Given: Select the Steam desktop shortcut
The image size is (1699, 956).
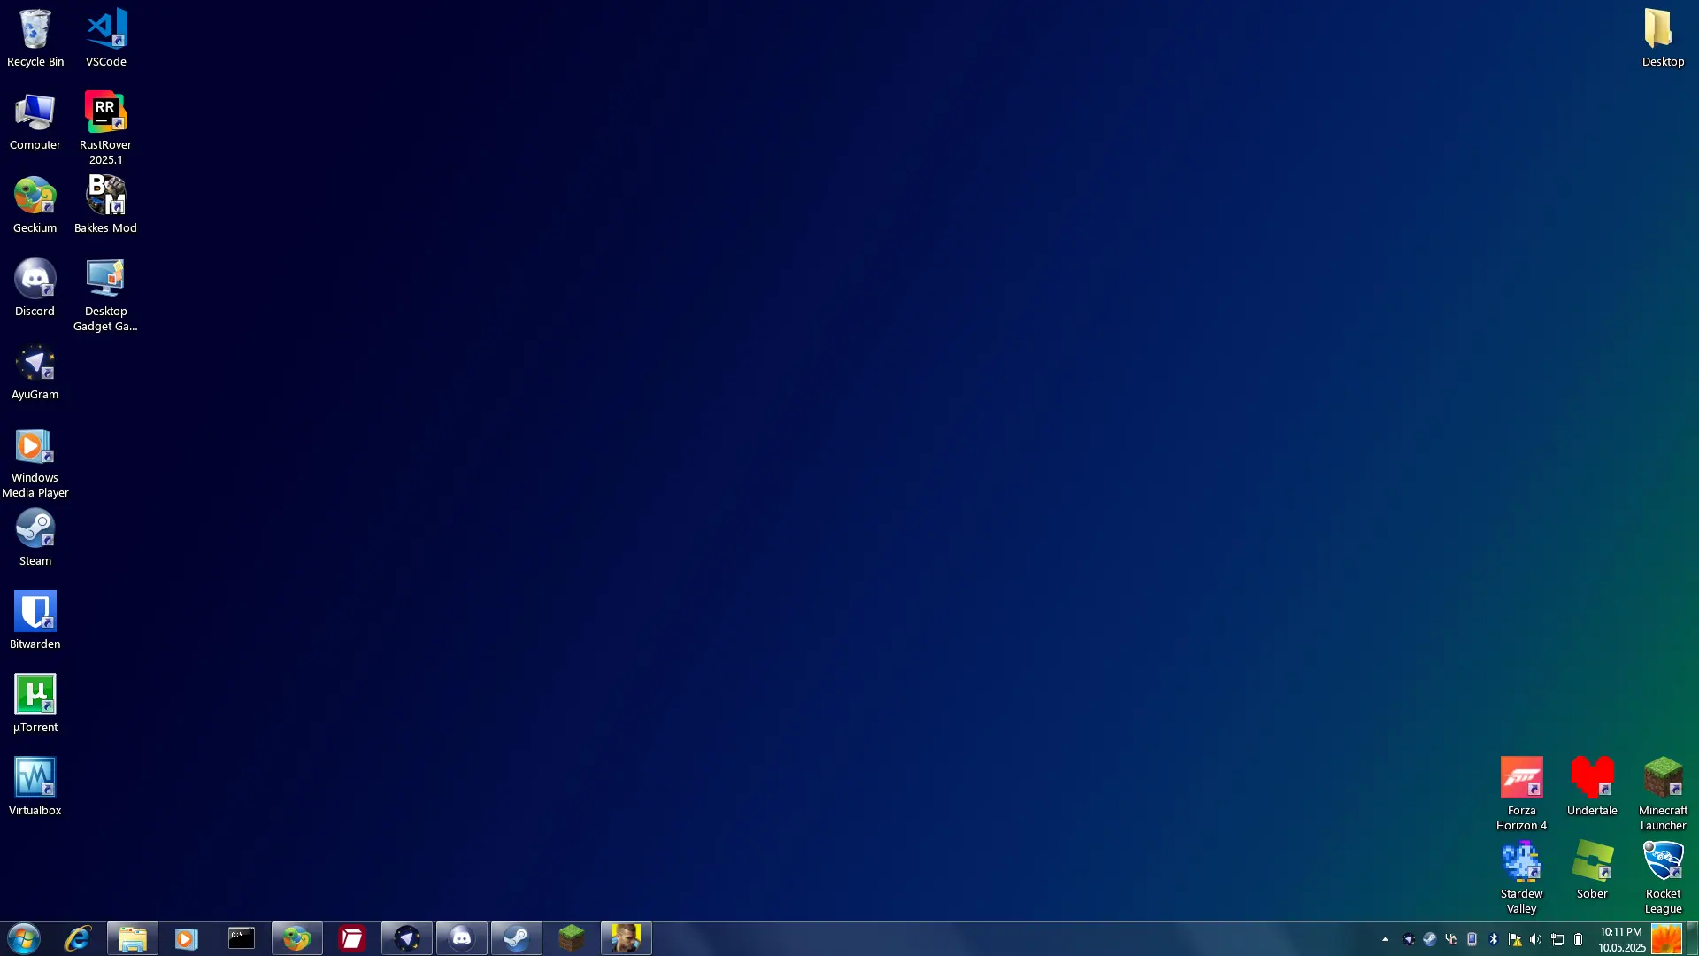Looking at the screenshot, I should coord(35,537).
